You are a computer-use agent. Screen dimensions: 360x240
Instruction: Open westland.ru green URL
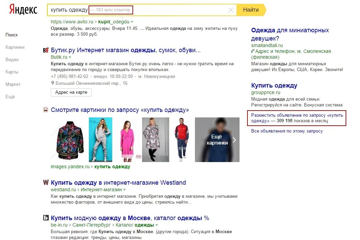63,190
